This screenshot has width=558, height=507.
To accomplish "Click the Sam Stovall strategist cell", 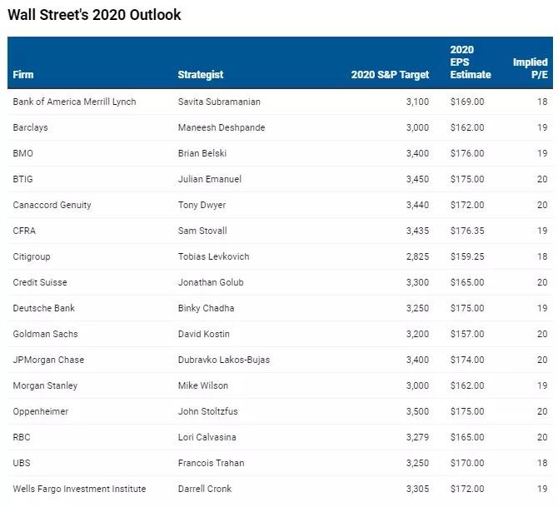I will click(202, 231).
